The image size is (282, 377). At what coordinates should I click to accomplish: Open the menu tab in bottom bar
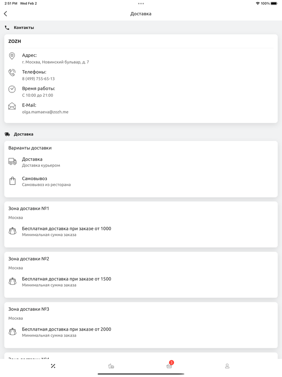pos(111,366)
